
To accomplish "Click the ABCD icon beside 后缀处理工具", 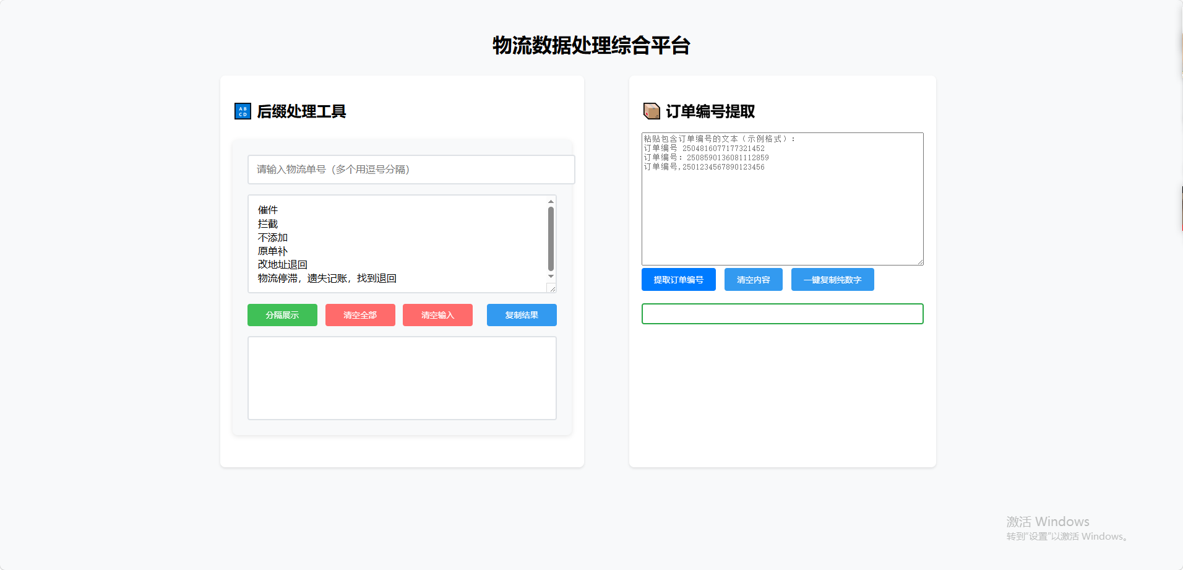I will [x=243, y=111].
